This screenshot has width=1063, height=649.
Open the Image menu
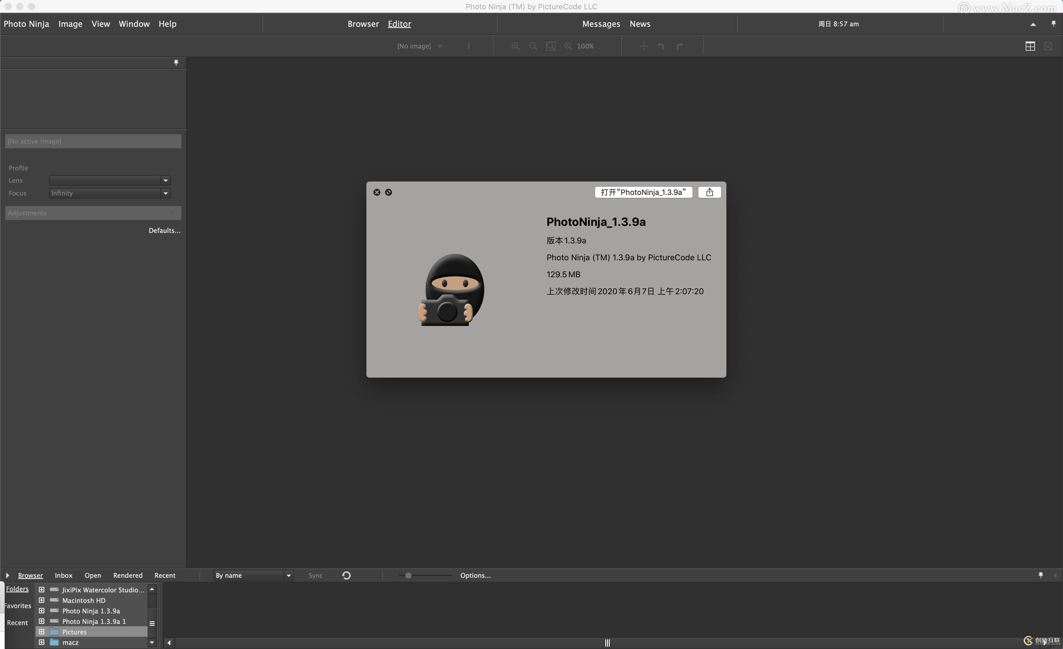70,24
